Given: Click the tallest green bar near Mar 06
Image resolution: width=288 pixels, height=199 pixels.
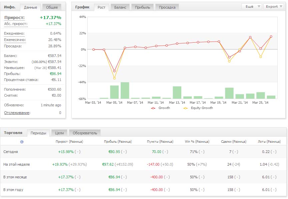Looking at the screenshot, I should [x=125, y=90].
